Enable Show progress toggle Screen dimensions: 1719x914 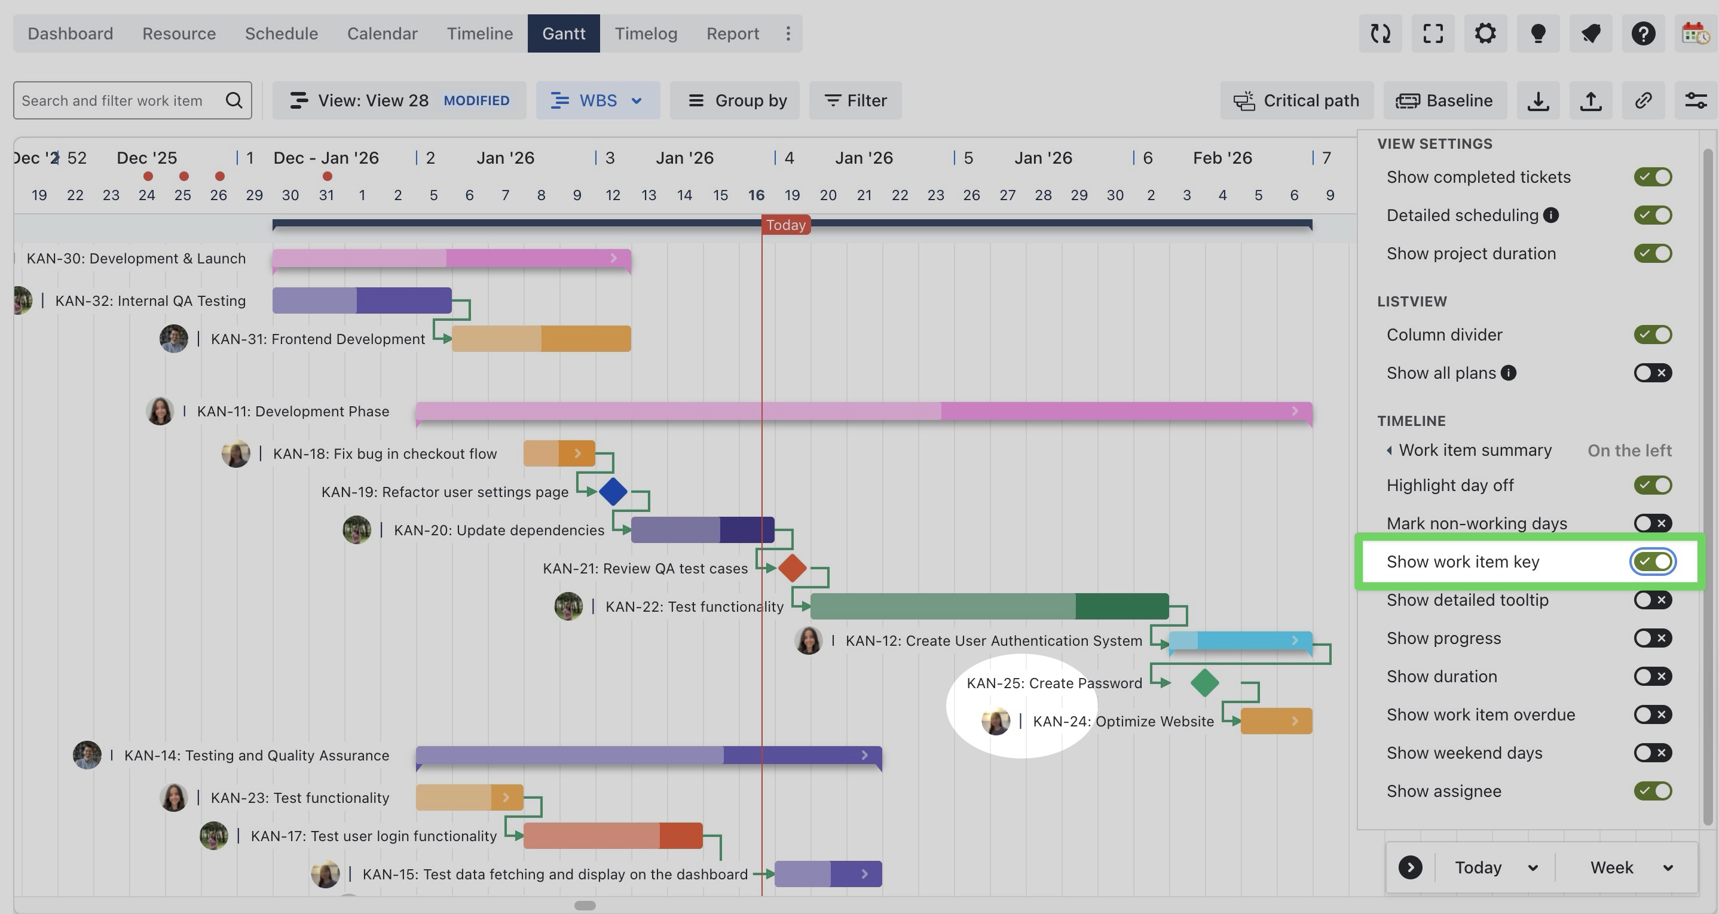pos(1652,639)
